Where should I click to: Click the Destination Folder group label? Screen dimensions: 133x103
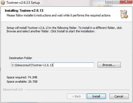21,58
